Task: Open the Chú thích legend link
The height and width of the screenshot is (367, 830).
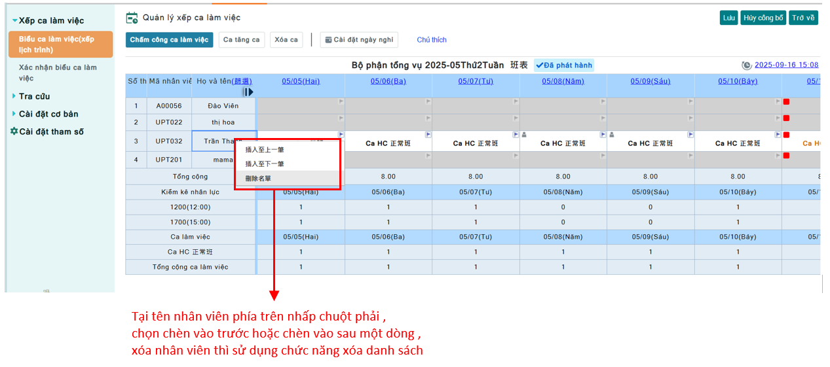Action: point(432,40)
